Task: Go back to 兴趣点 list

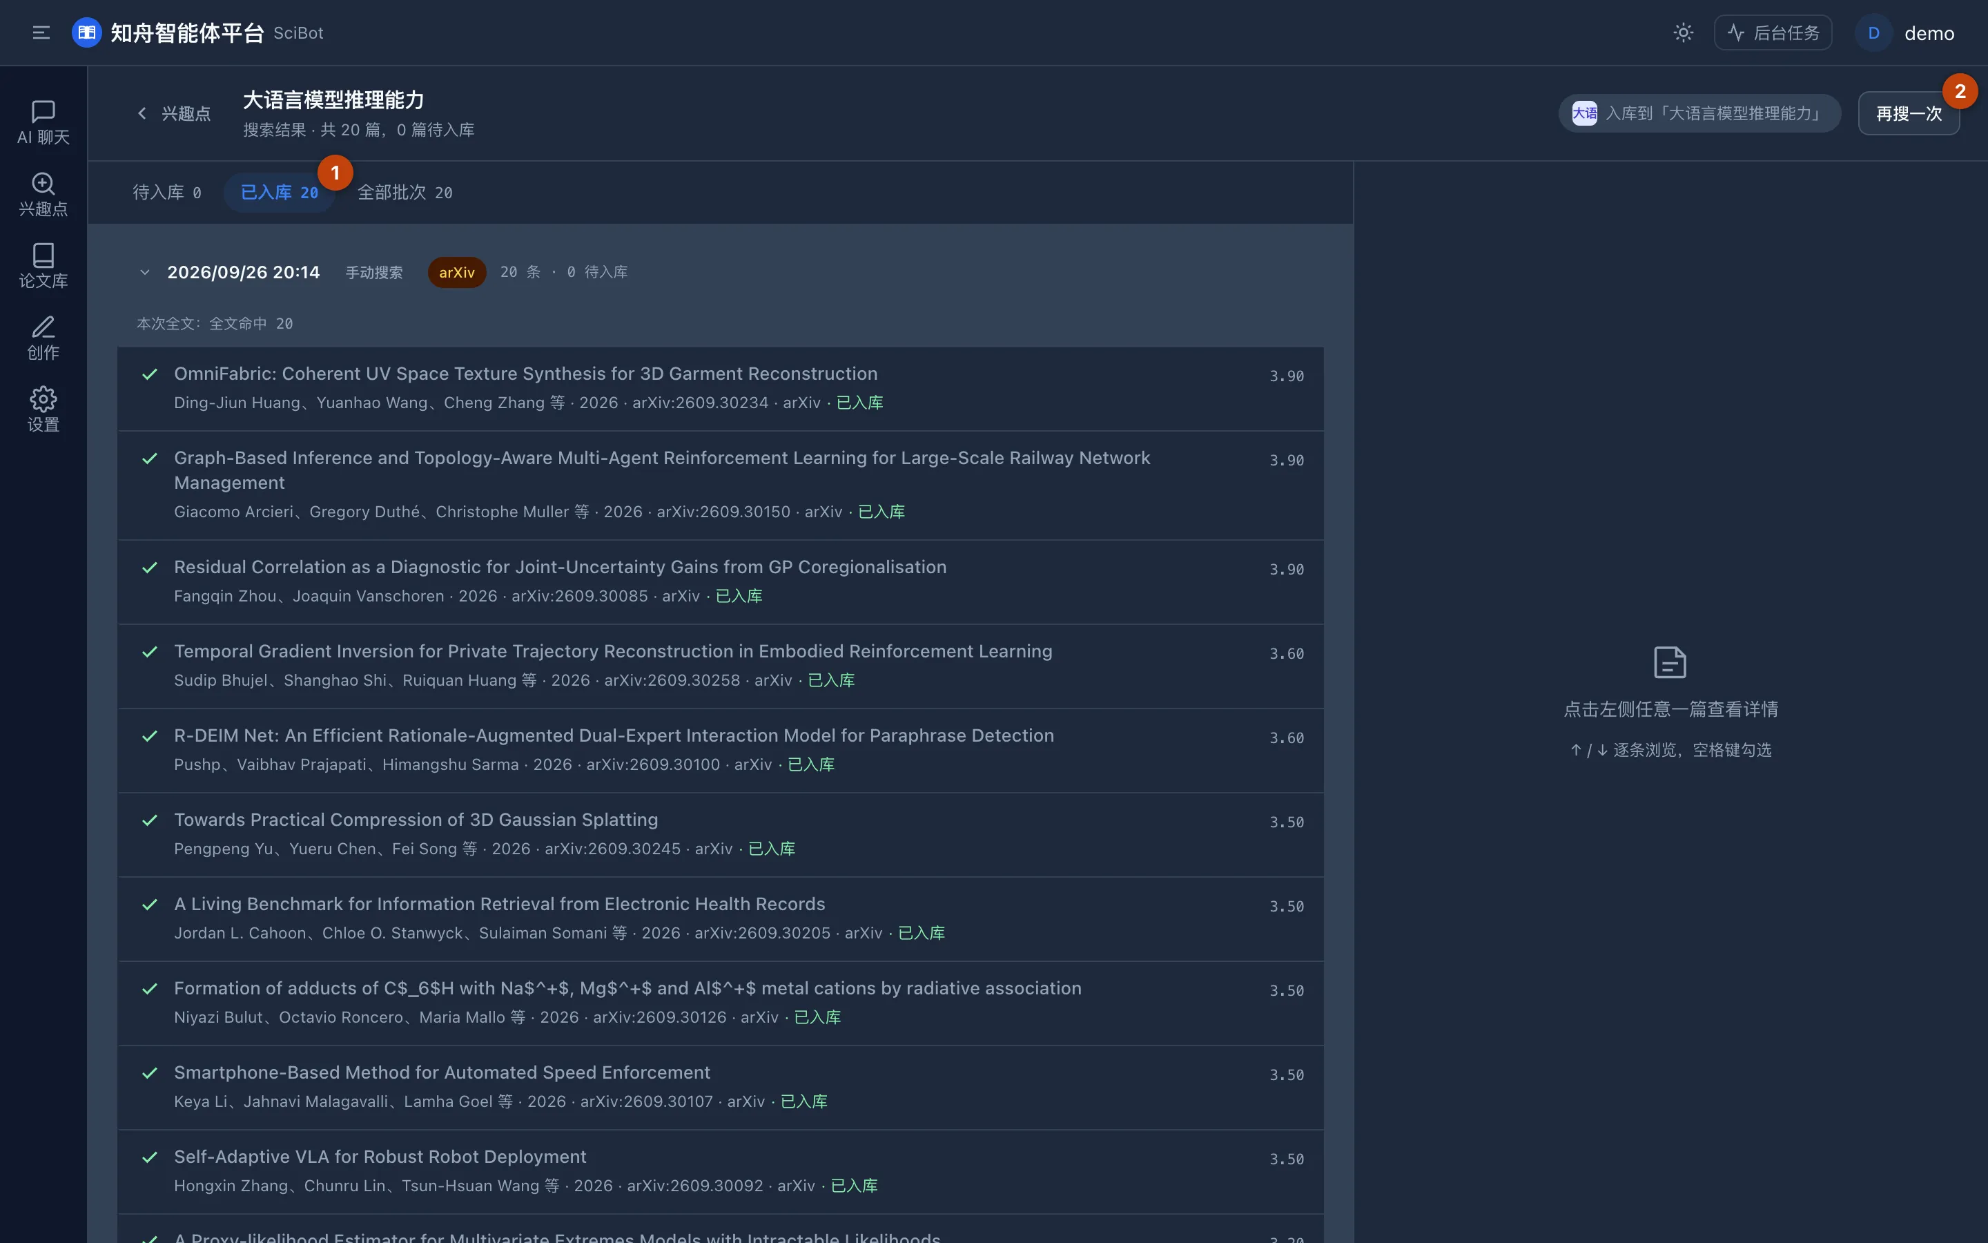Action: (173, 113)
